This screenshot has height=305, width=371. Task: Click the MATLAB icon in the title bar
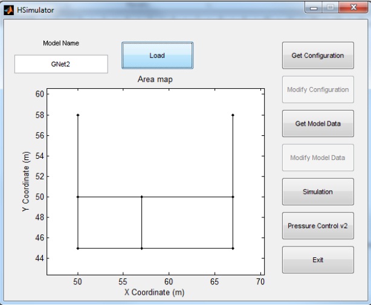(8, 10)
